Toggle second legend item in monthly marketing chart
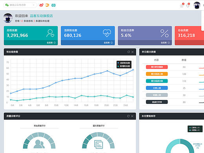Screen dimensions: 204x153 [x=195, y=130]
